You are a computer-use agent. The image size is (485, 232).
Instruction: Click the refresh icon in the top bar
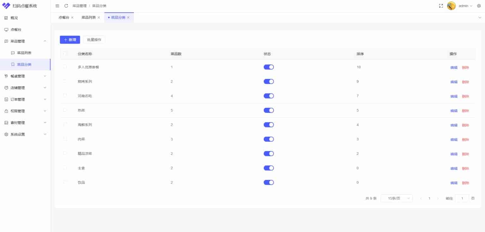[x=66, y=6]
